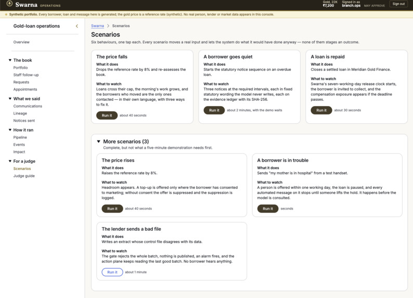Click 'Raises the reference rate by 8%.' text
This screenshot has height=298, width=413.
130,173
